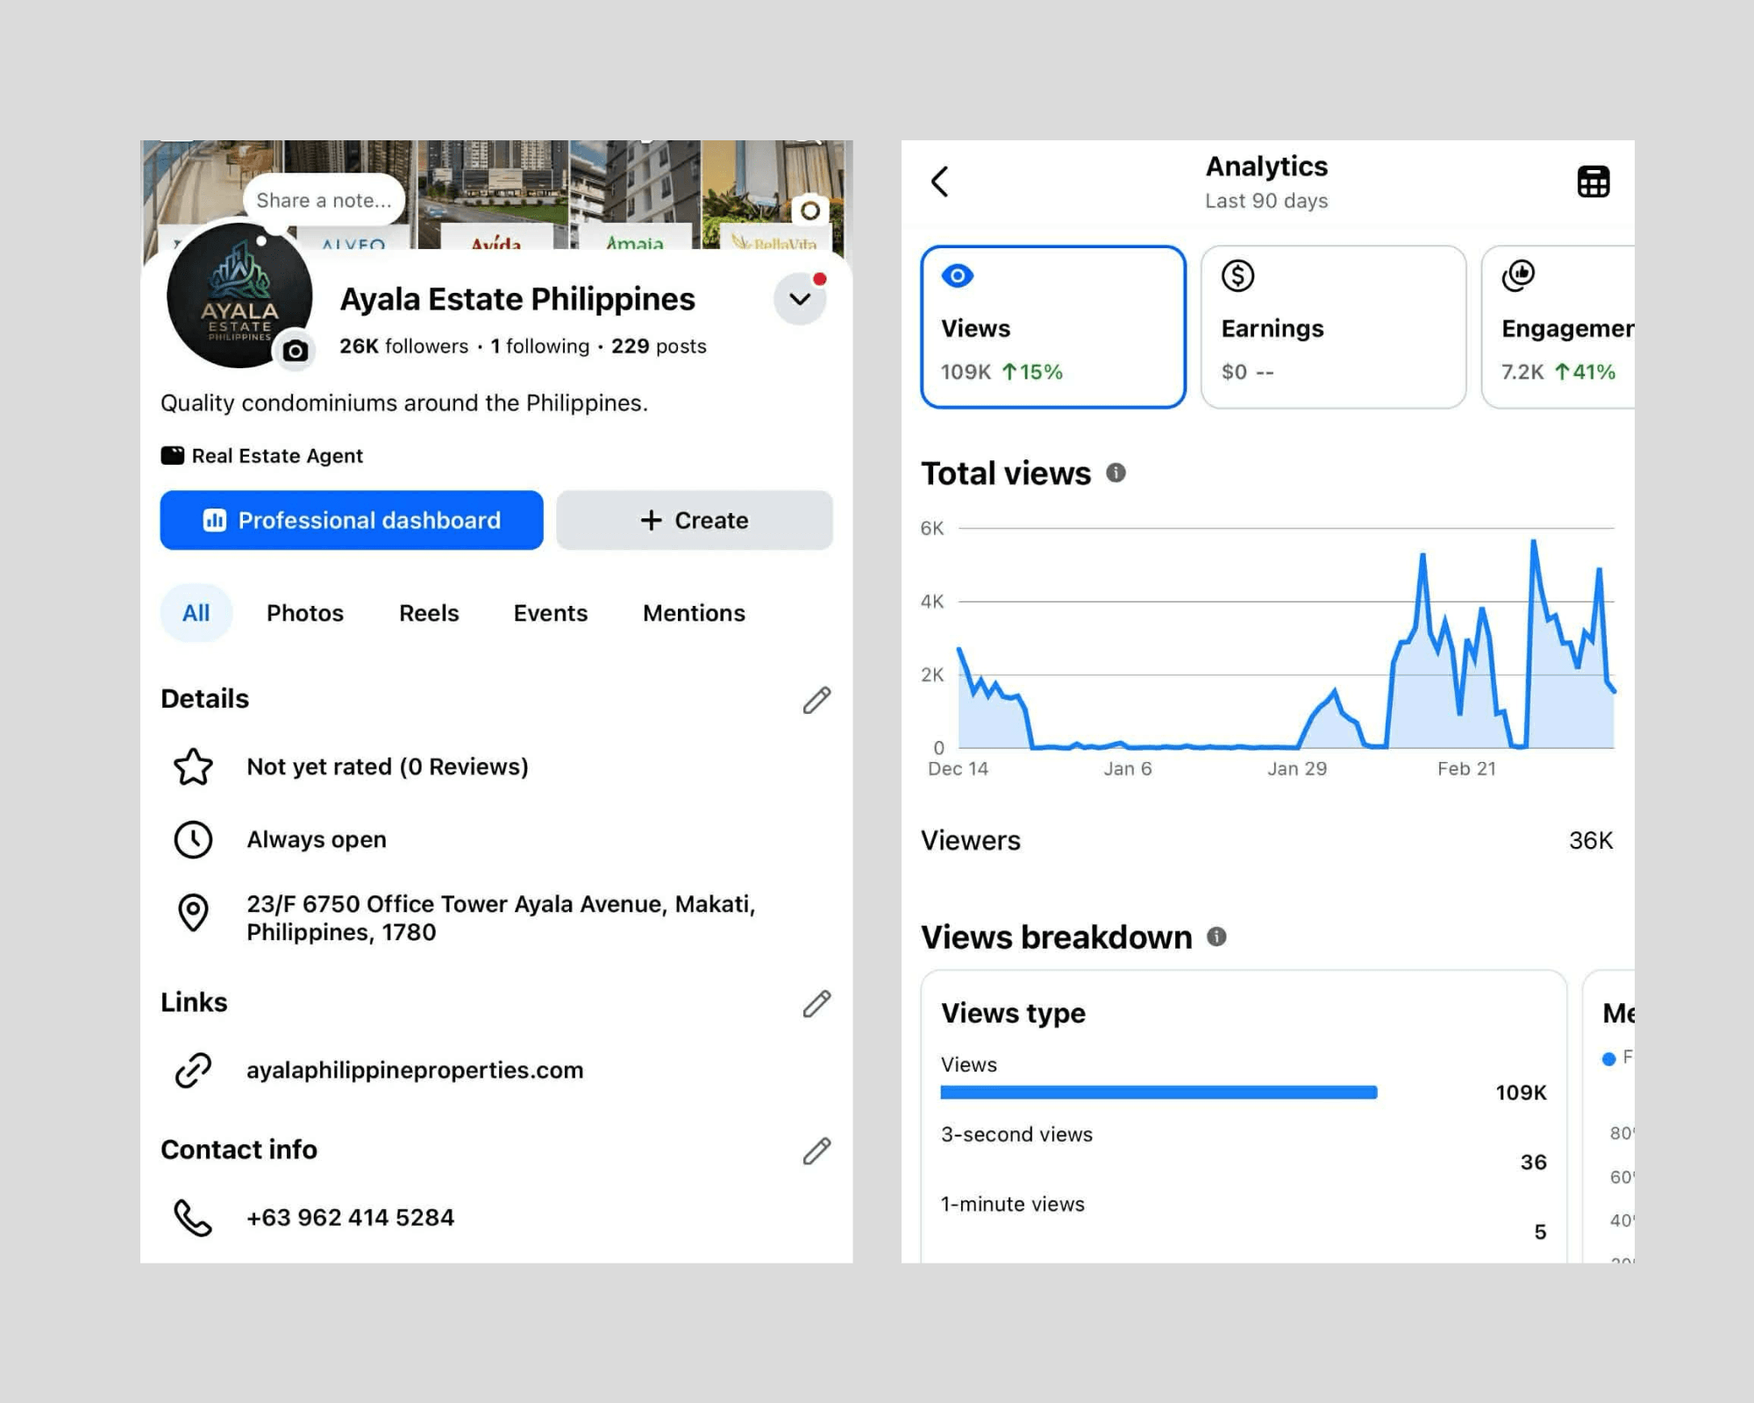Select the Views metric card
This screenshot has height=1403, width=1754.
[1052, 326]
